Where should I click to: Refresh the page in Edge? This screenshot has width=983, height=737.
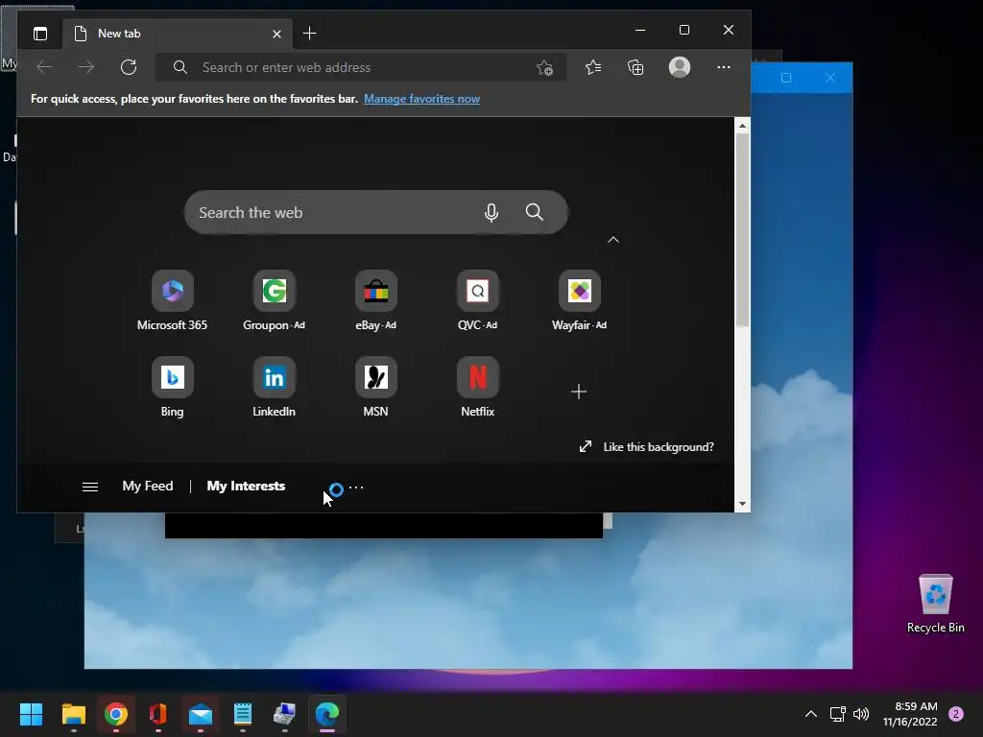point(129,67)
